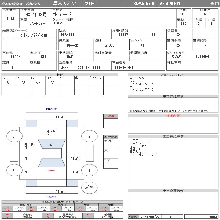Select designation number 16207

(x=123, y=35)
